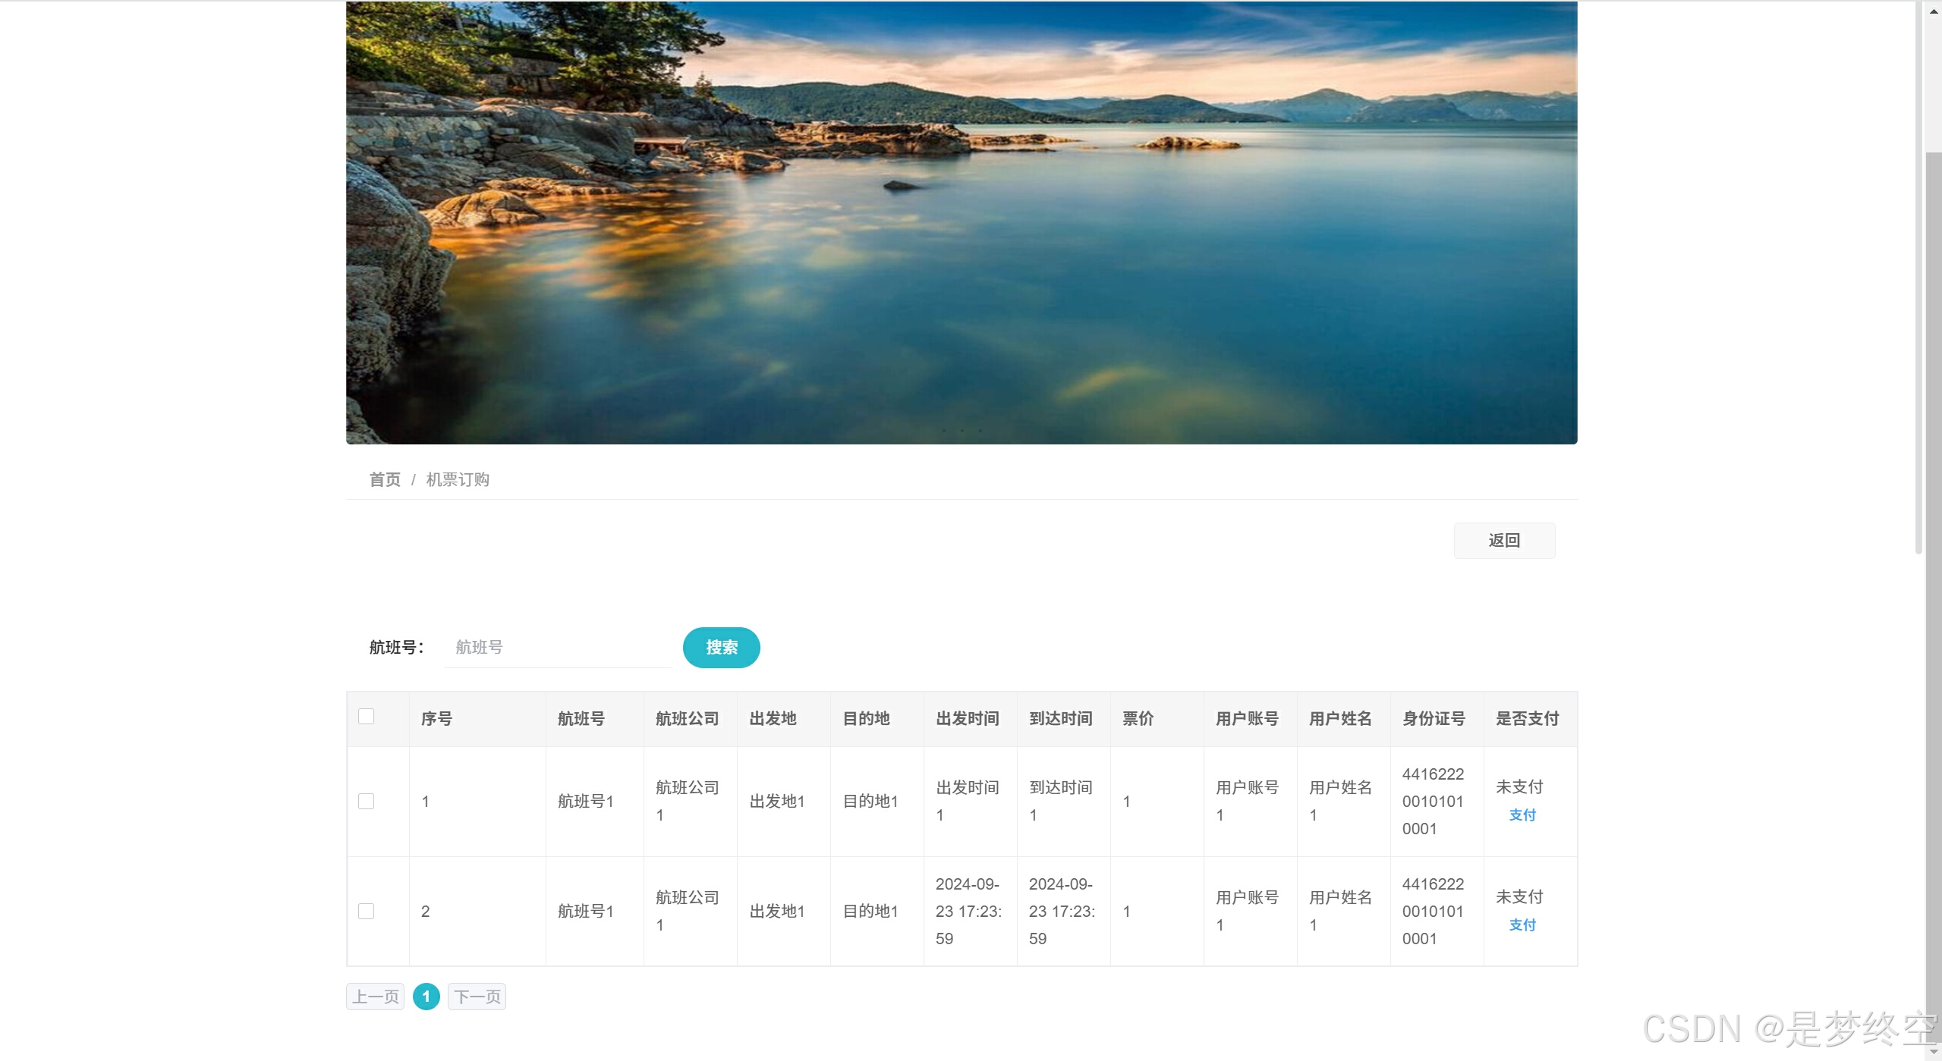Click the lake scenery banner image
This screenshot has width=1942, height=1061.
[962, 222]
